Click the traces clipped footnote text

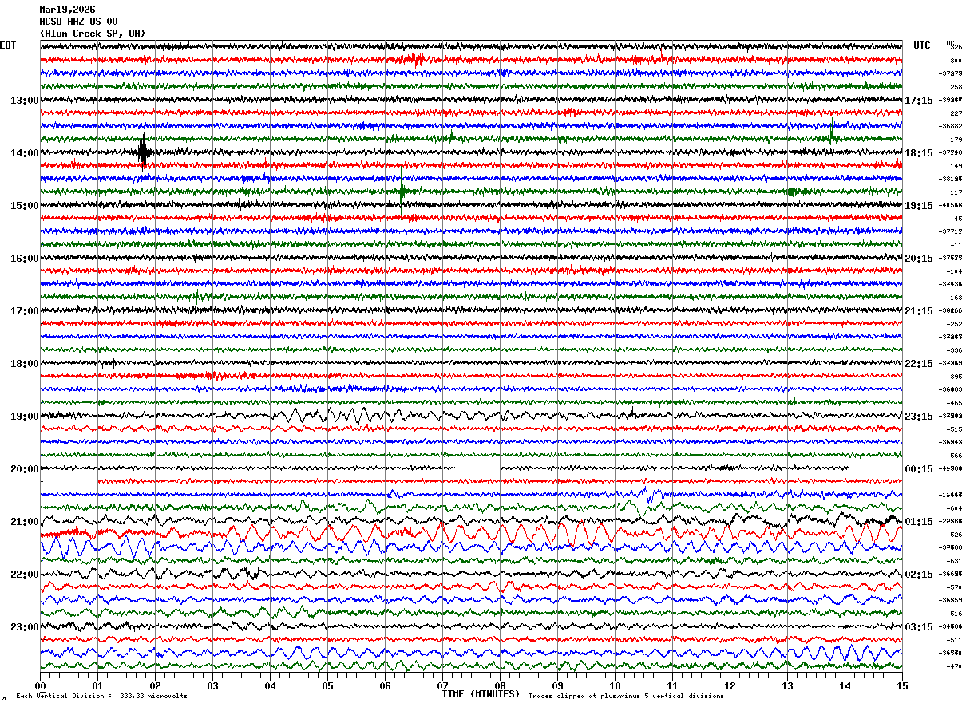click(x=626, y=696)
